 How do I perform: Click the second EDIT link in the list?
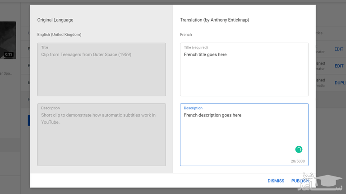tap(339, 66)
